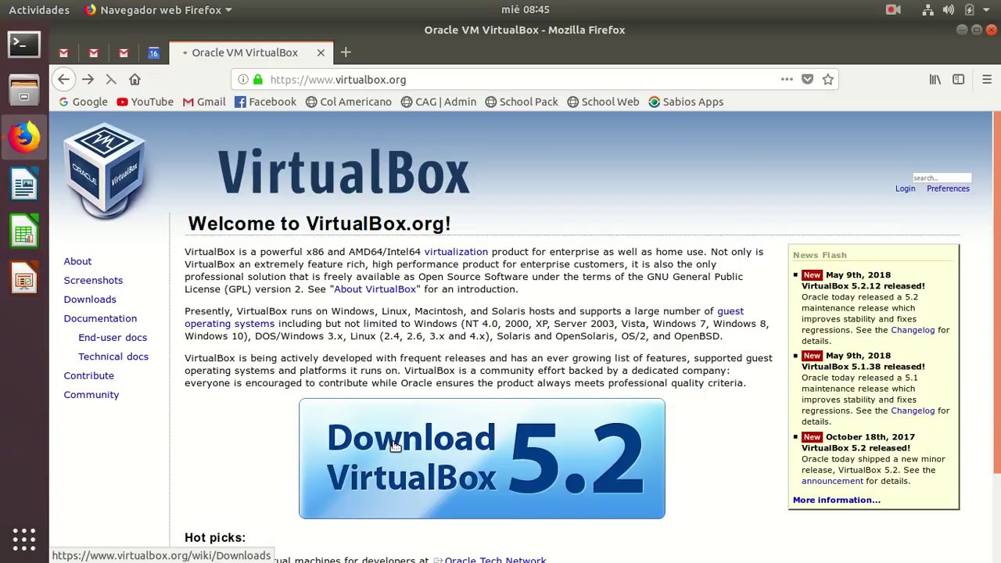Click Firefox icon in the dock
The height and width of the screenshot is (563, 1001).
coord(24,138)
